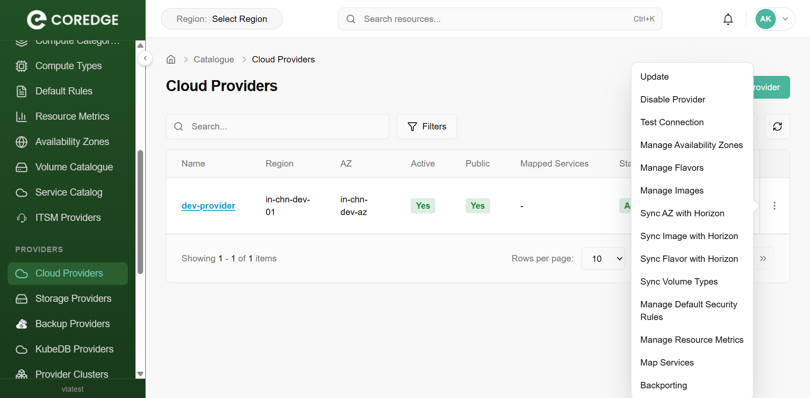Open the dev-provider row actions kebab menu
The image size is (810, 398).
pyautogui.click(x=774, y=206)
